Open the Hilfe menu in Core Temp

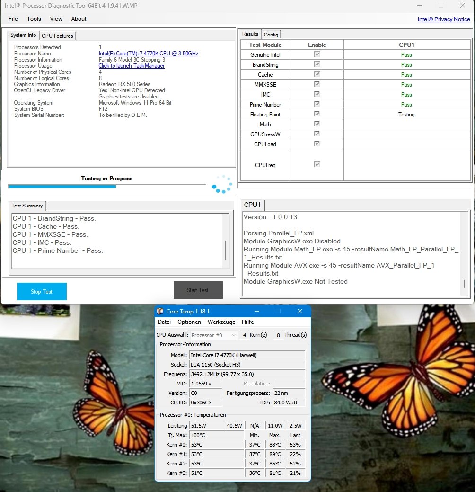point(248,322)
